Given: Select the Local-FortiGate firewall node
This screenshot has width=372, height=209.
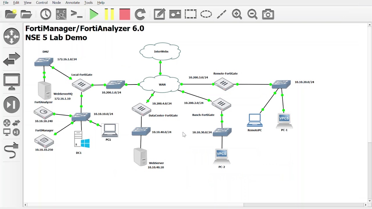Looking at the screenshot, I should (x=81, y=85).
